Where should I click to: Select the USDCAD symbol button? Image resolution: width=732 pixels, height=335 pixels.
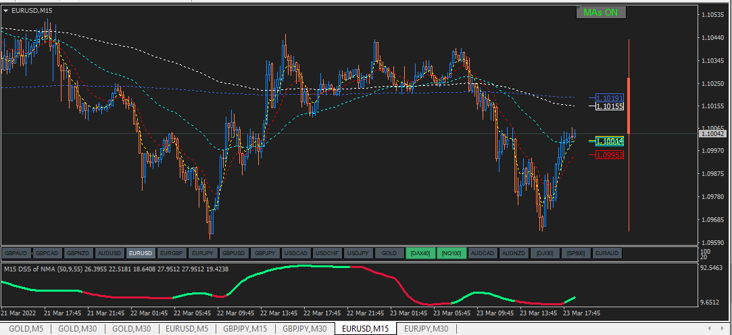296,253
